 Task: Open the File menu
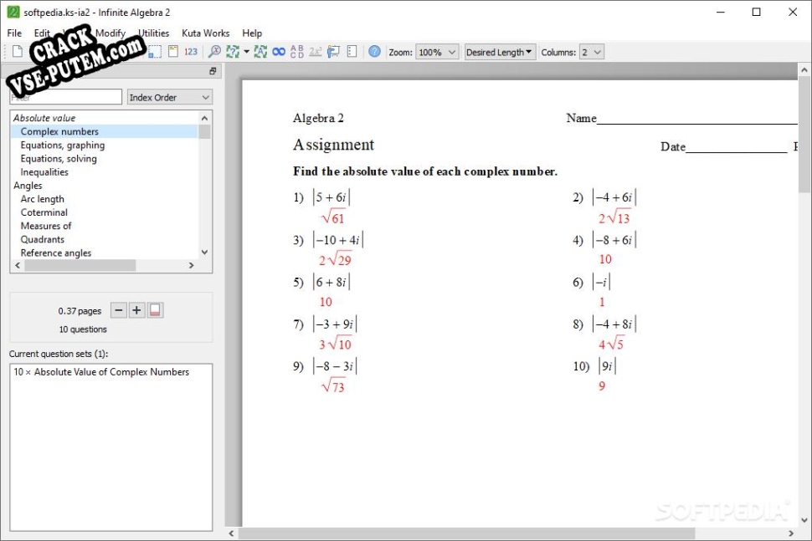coord(14,33)
